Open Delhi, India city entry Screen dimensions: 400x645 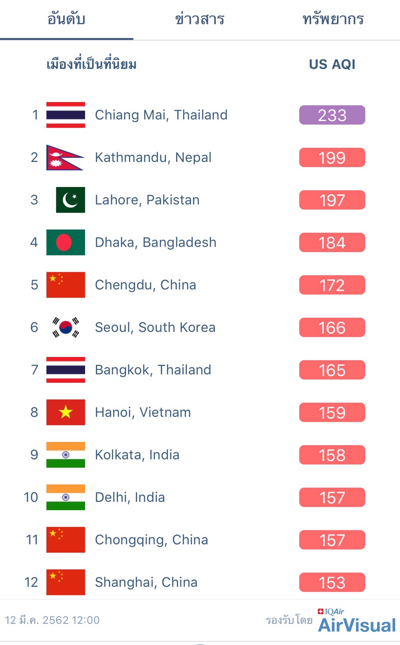[130, 497]
